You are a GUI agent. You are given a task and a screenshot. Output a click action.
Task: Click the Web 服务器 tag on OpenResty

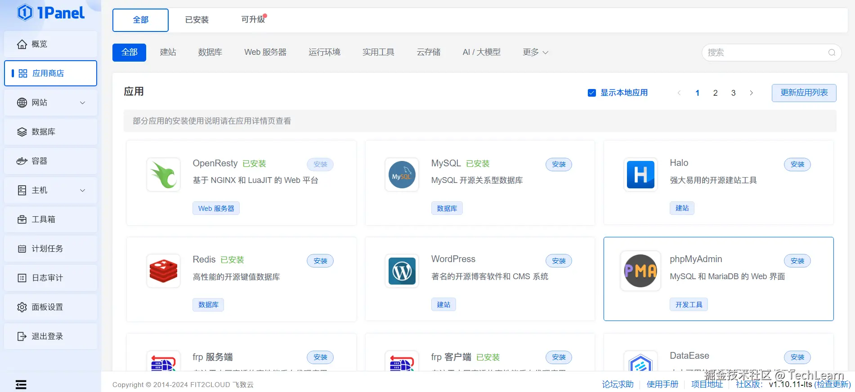[216, 209]
